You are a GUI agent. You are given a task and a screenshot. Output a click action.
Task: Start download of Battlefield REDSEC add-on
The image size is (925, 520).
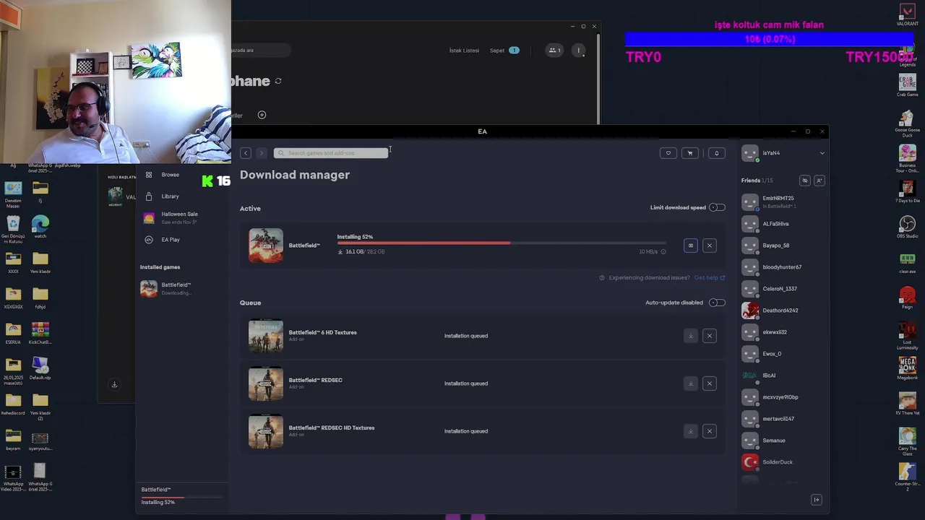[x=690, y=383]
